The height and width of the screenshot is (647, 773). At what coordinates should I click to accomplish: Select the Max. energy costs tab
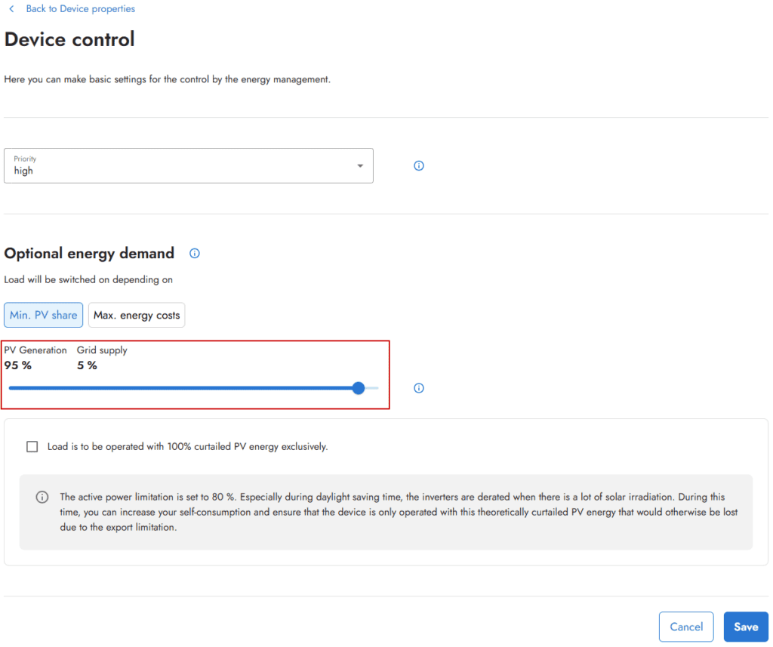coord(136,315)
